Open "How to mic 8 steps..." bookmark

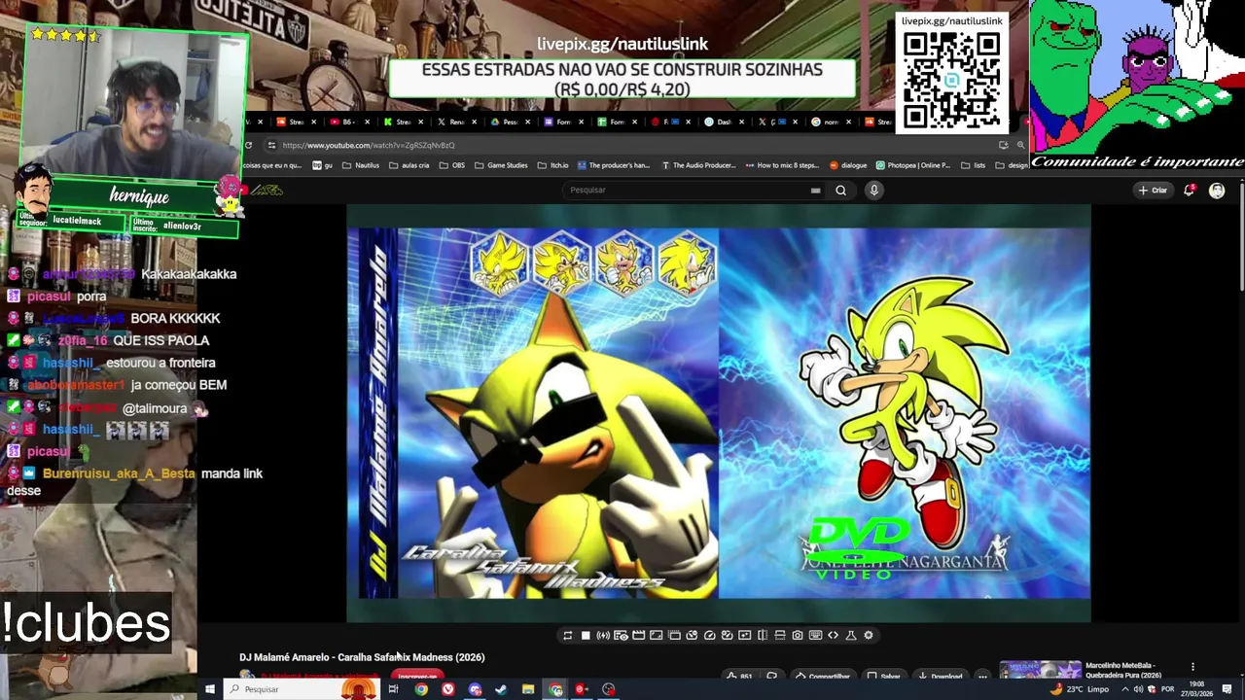click(x=784, y=165)
